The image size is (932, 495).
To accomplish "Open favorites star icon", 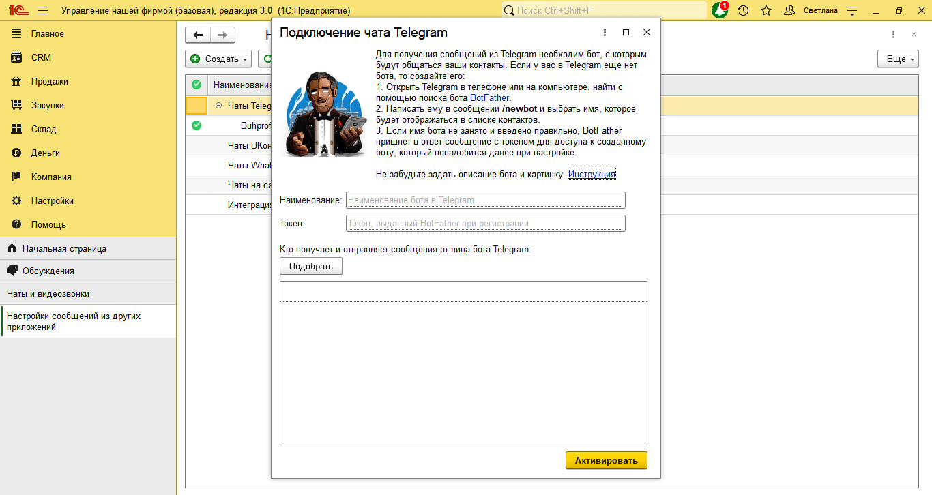I will [766, 11].
